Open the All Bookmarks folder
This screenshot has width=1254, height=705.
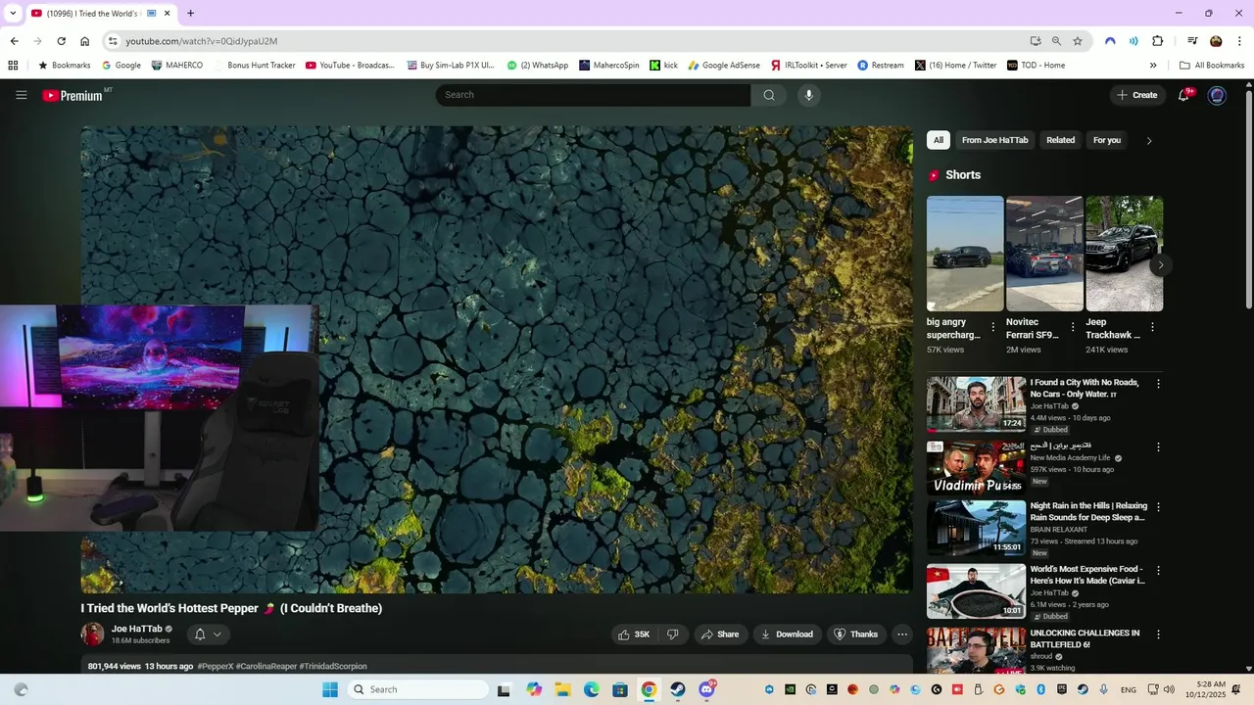coord(1212,66)
